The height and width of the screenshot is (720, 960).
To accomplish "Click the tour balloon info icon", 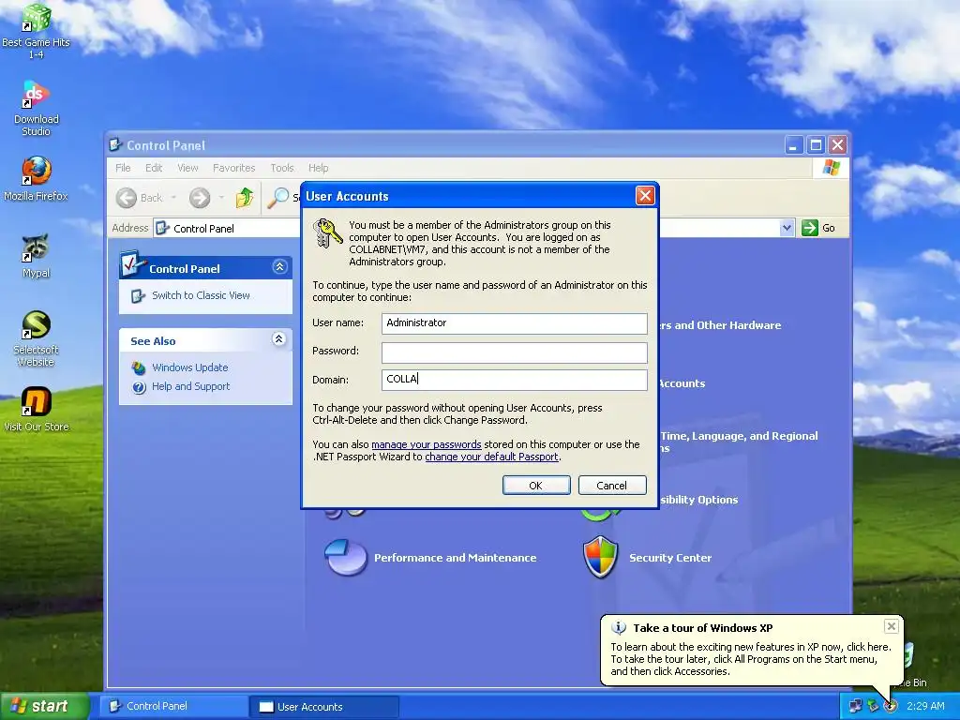I will (619, 627).
